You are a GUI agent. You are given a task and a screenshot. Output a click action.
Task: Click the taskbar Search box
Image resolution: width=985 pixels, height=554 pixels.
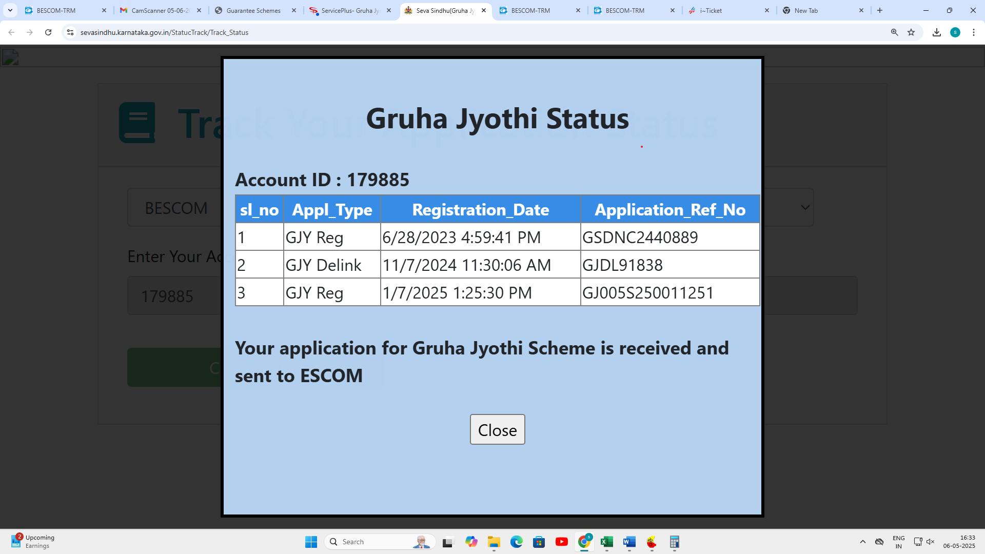(380, 542)
